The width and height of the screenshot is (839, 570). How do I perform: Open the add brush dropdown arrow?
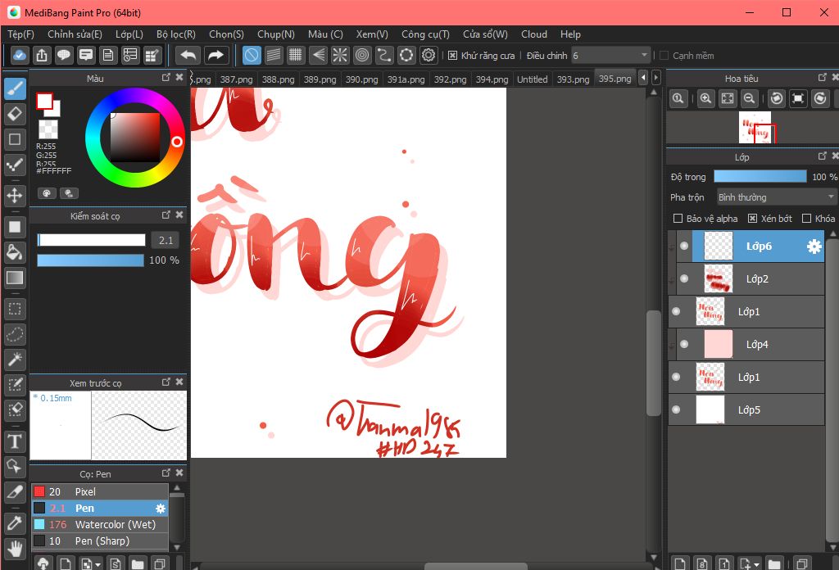tap(98, 564)
